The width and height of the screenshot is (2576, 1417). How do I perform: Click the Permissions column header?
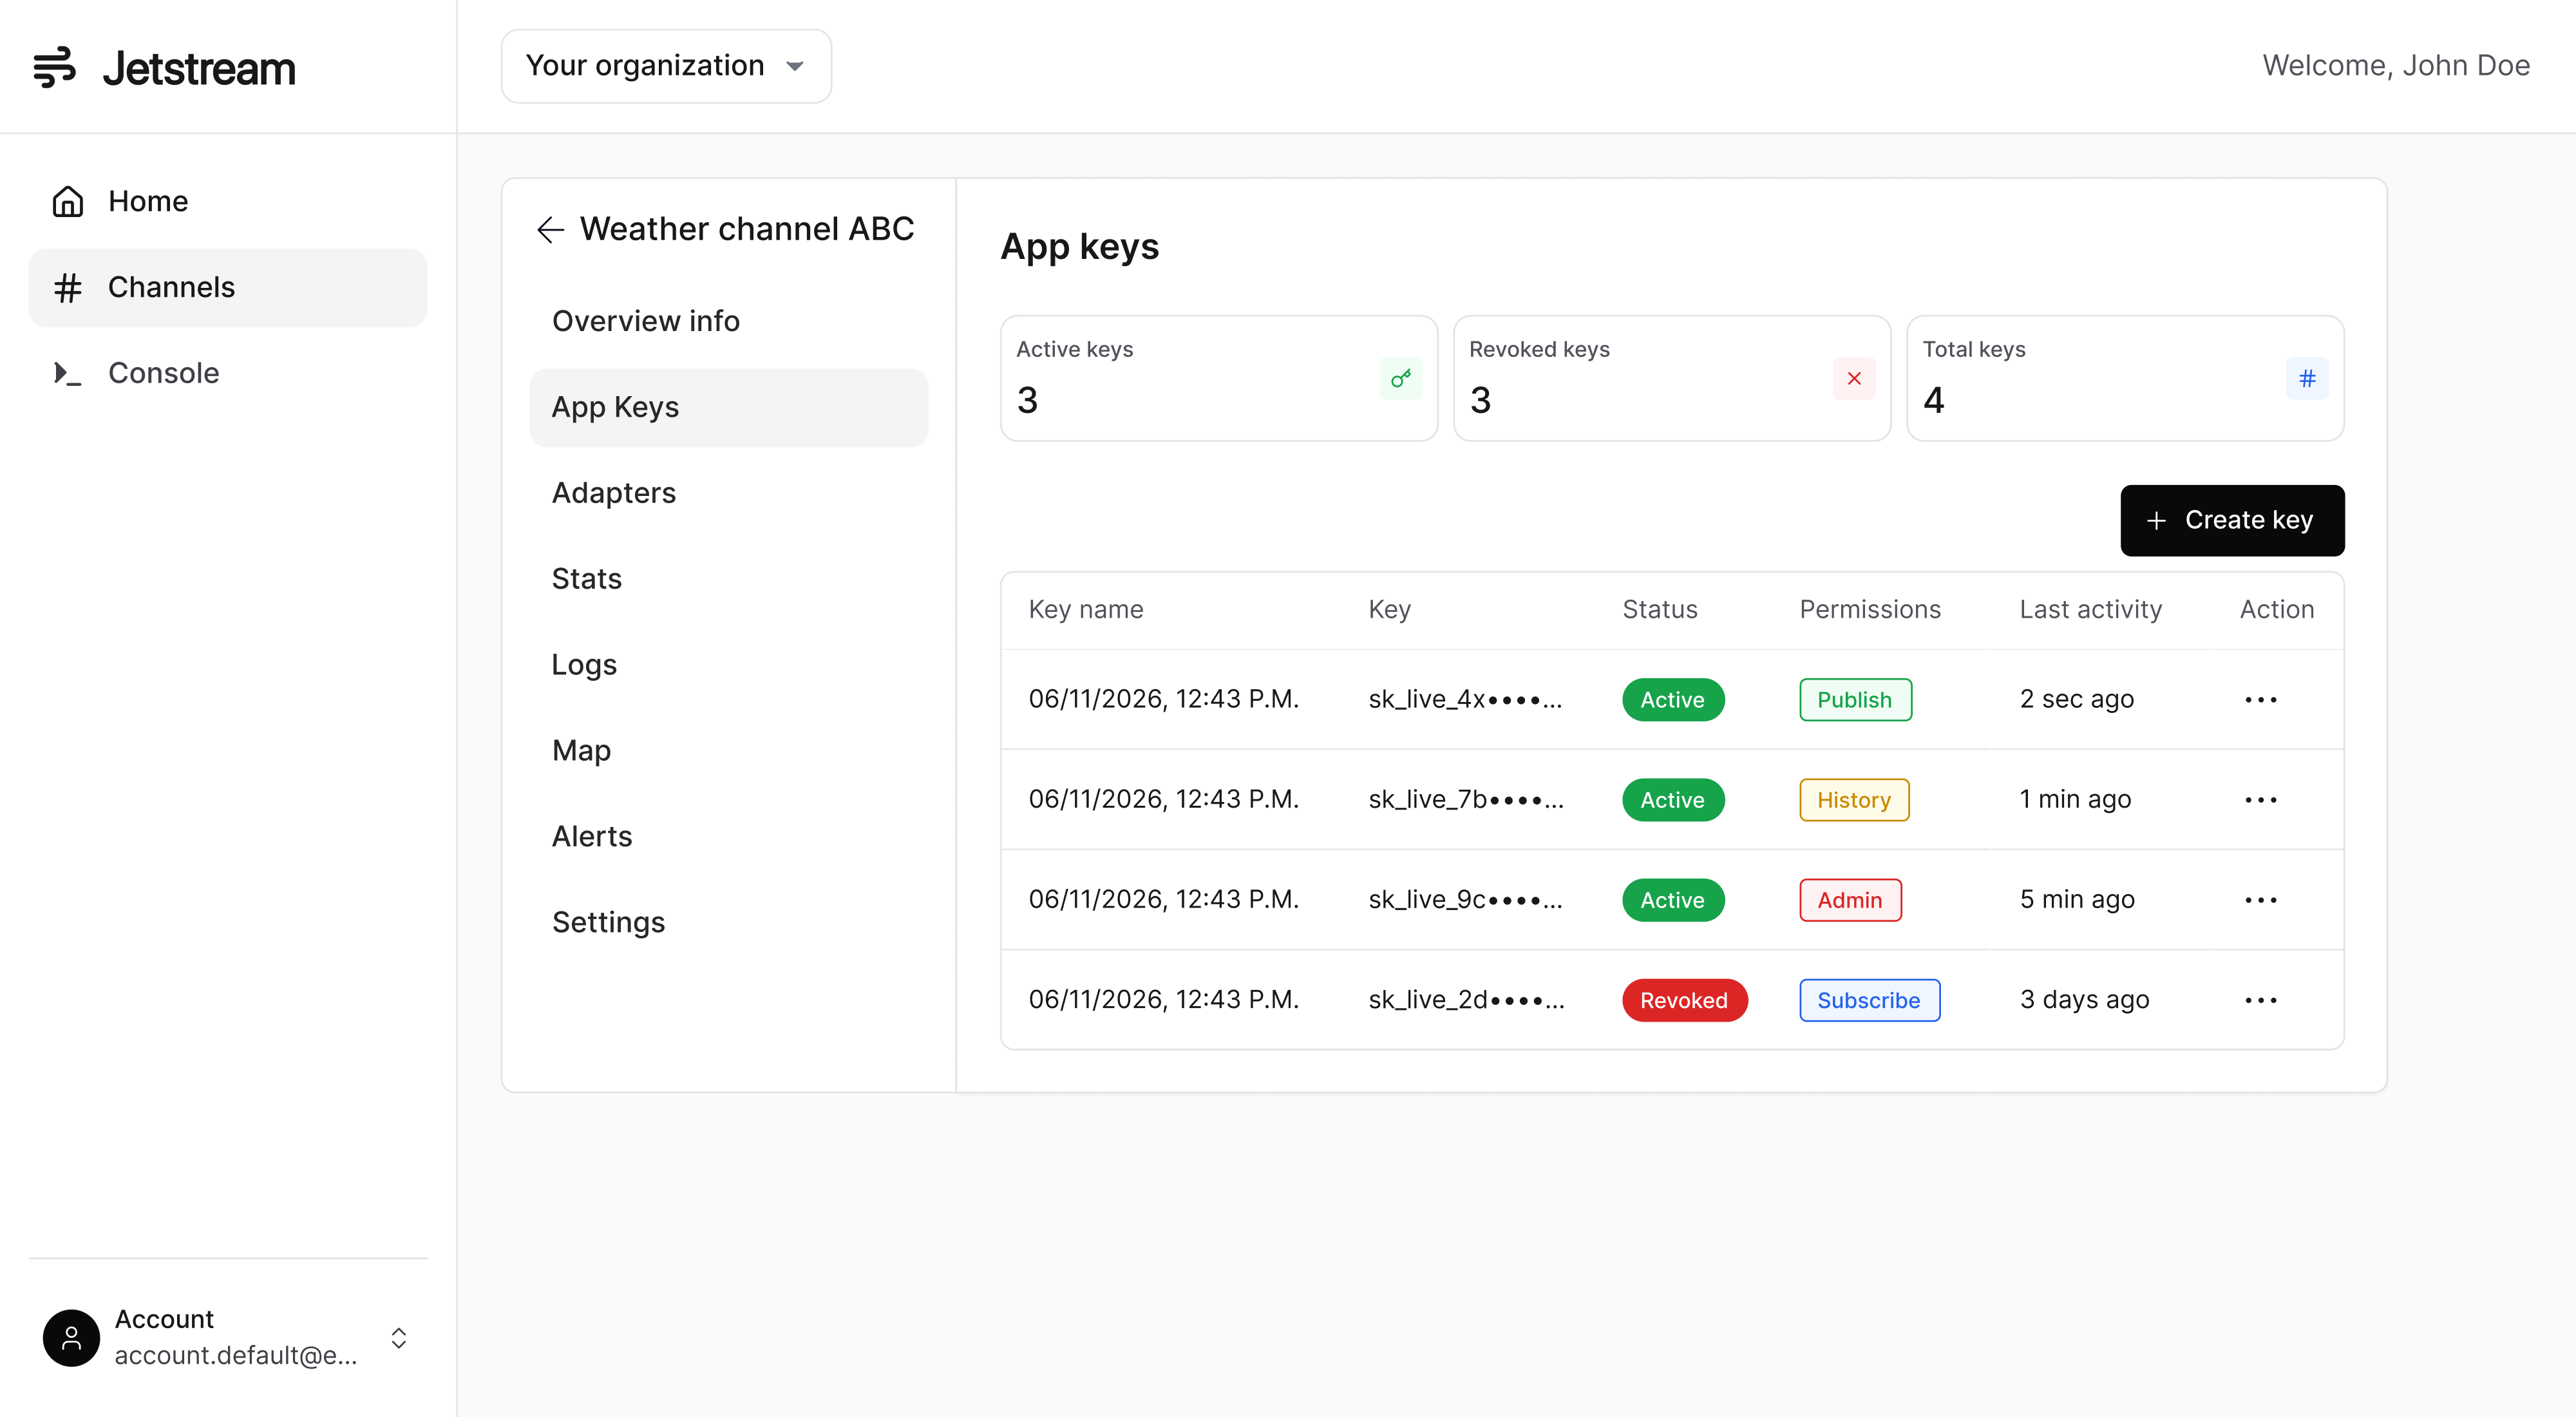[1870, 609]
